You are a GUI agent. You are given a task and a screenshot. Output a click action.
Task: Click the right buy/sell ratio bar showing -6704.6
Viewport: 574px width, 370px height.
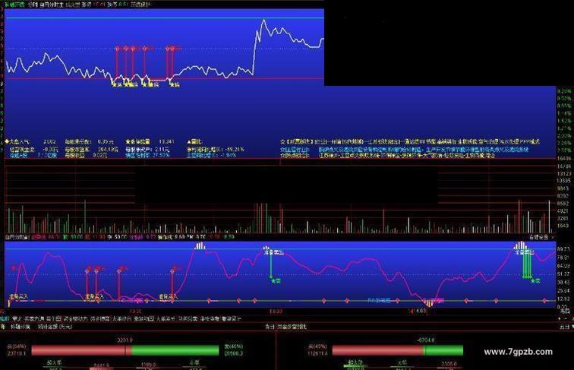[398, 350]
